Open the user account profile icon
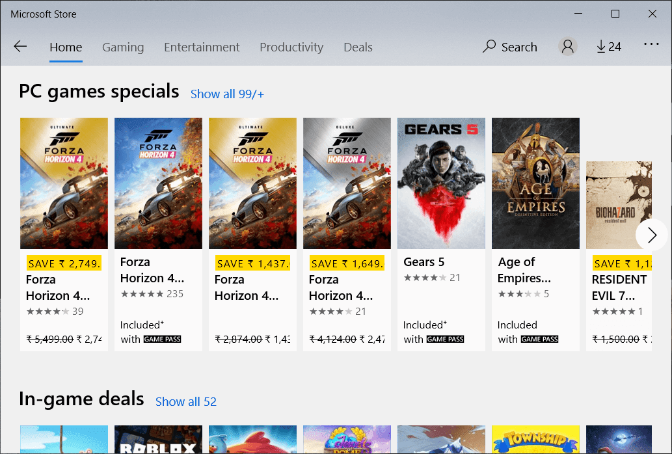672x454 pixels. pos(567,47)
